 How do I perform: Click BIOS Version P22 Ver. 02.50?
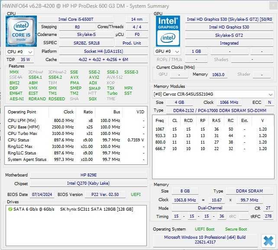(105, 194)
